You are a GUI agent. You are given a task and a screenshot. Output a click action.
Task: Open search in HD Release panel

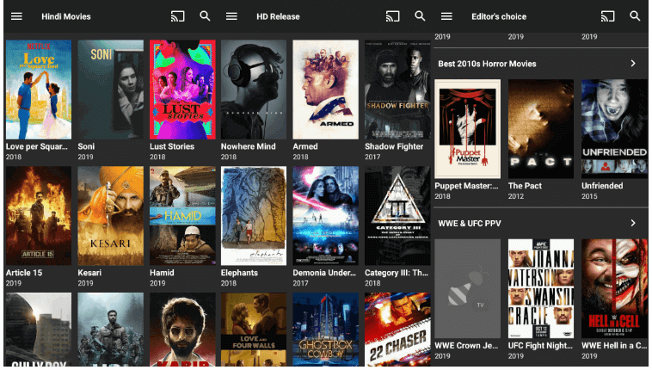click(420, 16)
